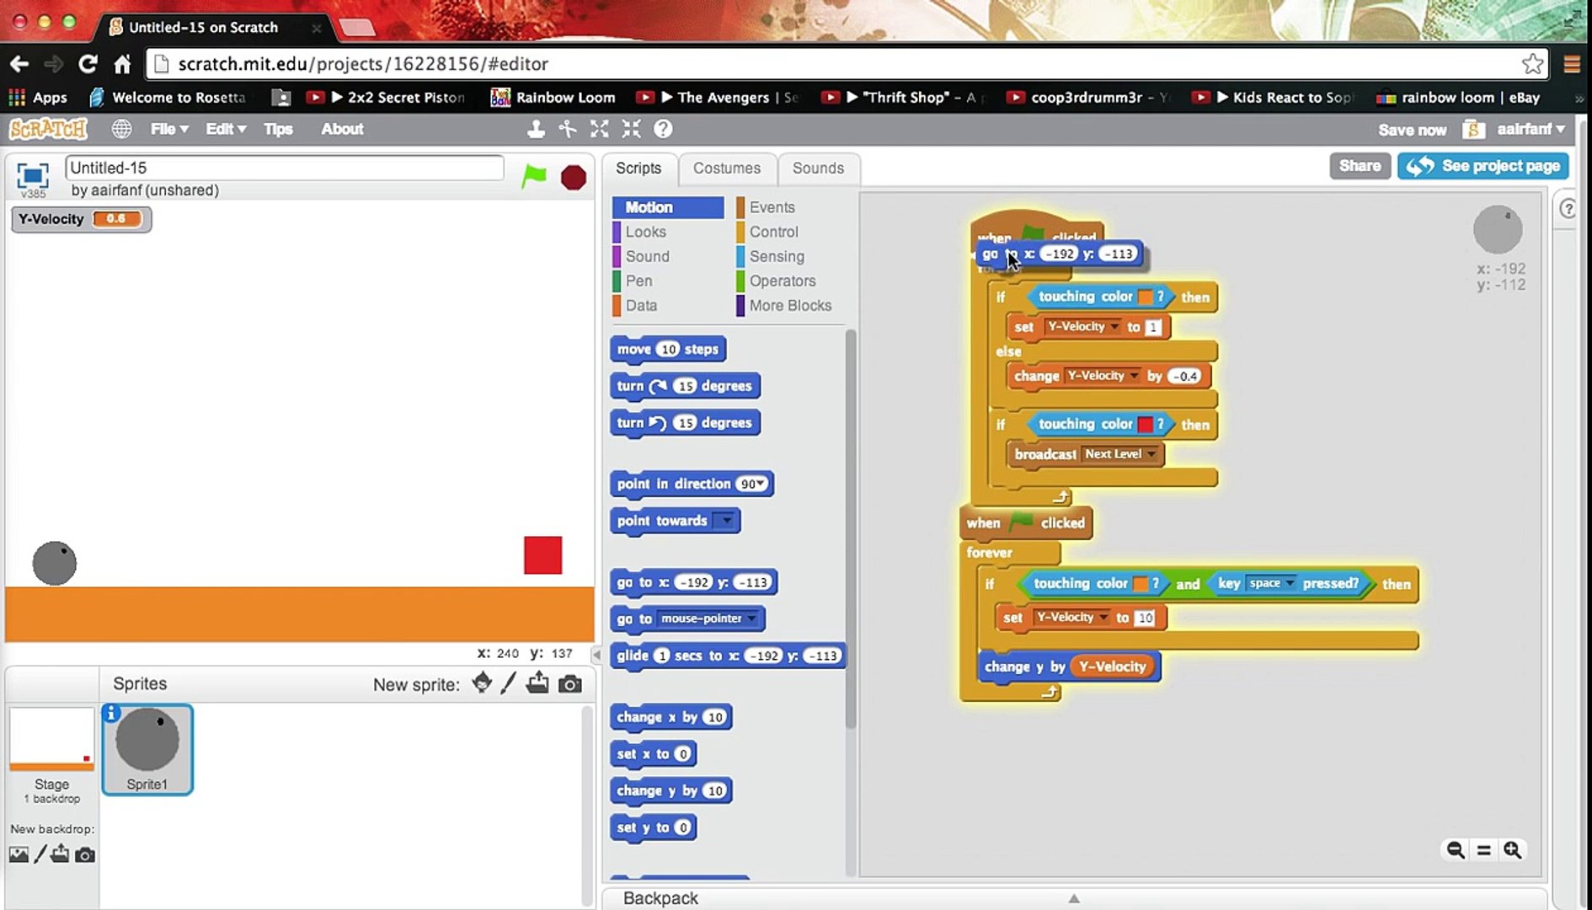This screenshot has width=1592, height=910.
Task: Select the Grow sprite tool
Action: [599, 129]
